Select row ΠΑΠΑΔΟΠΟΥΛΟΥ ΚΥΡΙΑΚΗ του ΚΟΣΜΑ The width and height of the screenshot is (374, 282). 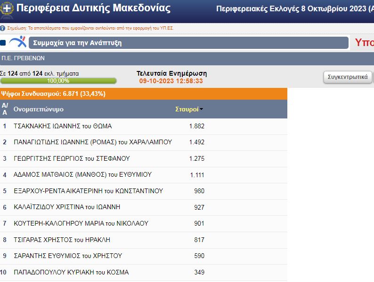click(x=144, y=273)
